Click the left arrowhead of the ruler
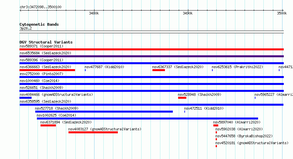Screen dimensions: 293x159 (x=20, y=10)
